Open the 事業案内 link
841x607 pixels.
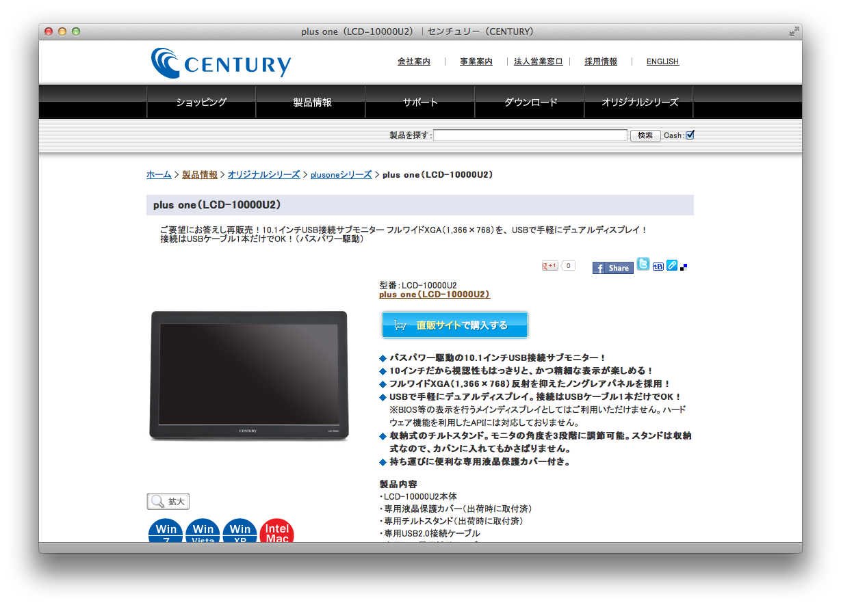476,62
